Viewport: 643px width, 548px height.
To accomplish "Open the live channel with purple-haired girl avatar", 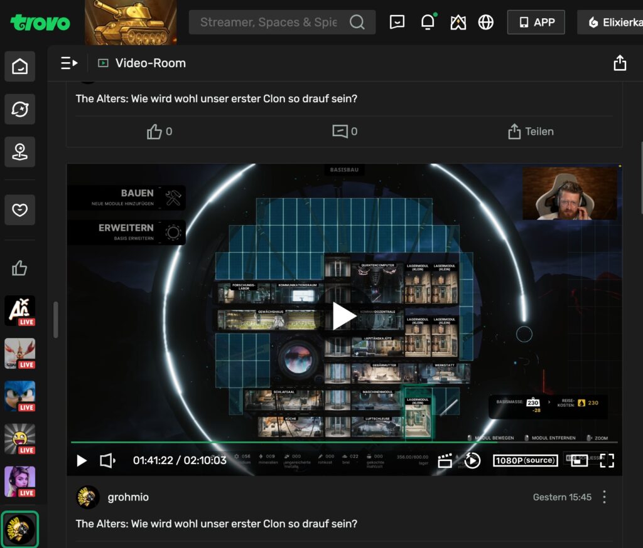I will point(19,482).
